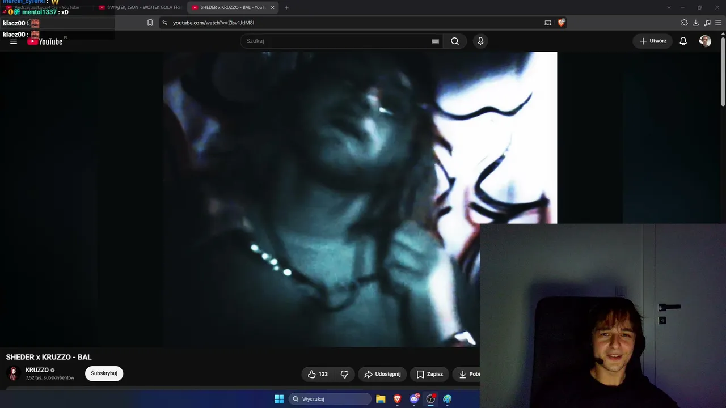Click the search magnifier button

[455, 41]
